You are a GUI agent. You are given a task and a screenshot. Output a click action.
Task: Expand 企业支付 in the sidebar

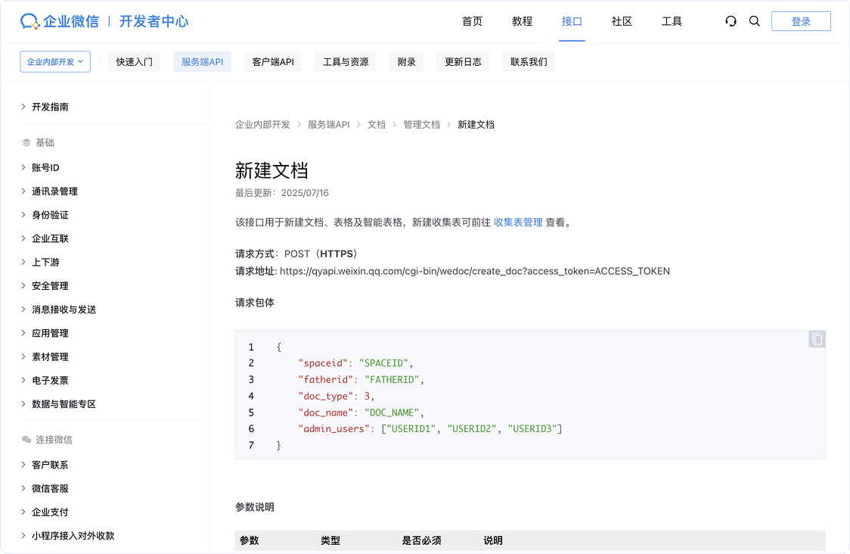[x=50, y=512]
